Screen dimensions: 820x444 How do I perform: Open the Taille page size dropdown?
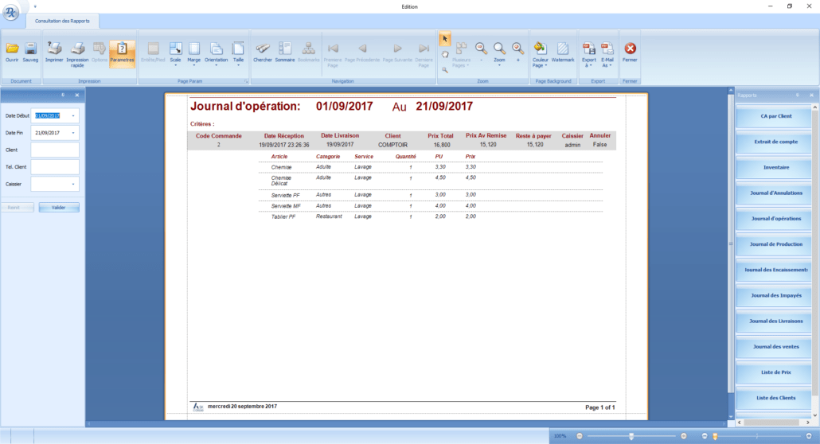pos(239,54)
